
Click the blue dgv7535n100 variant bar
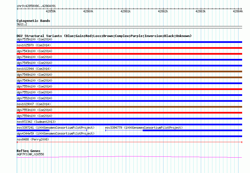pyautogui.click(x=129, y=42)
